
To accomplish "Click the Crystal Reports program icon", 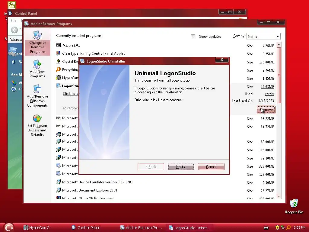I will [58, 61].
